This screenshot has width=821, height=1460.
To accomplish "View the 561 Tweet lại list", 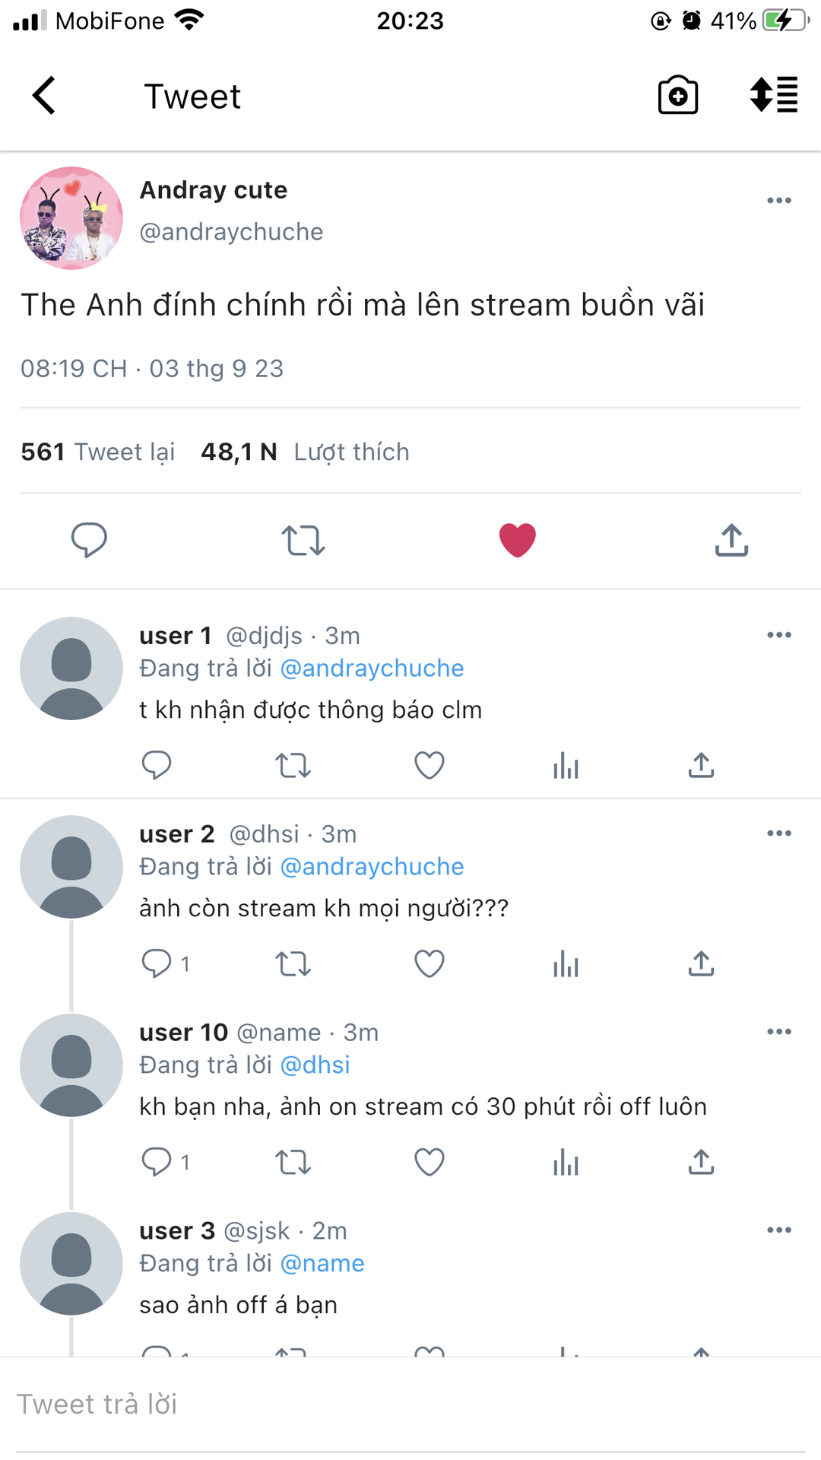I will point(98,452).
